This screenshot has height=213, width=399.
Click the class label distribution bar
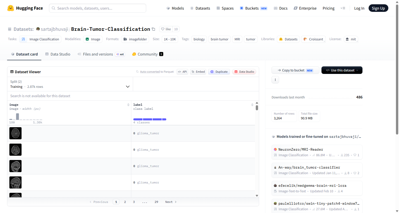(150, 119)
